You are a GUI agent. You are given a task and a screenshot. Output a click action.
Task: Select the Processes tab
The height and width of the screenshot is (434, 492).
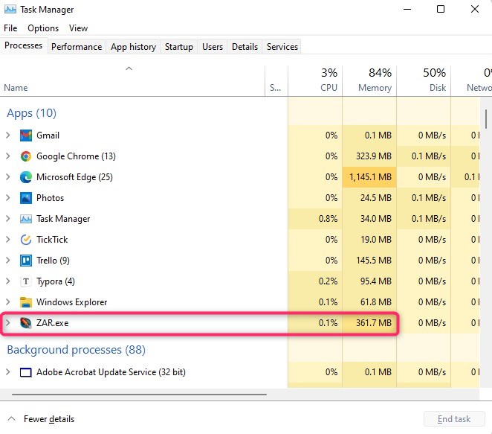click(24, 45)
